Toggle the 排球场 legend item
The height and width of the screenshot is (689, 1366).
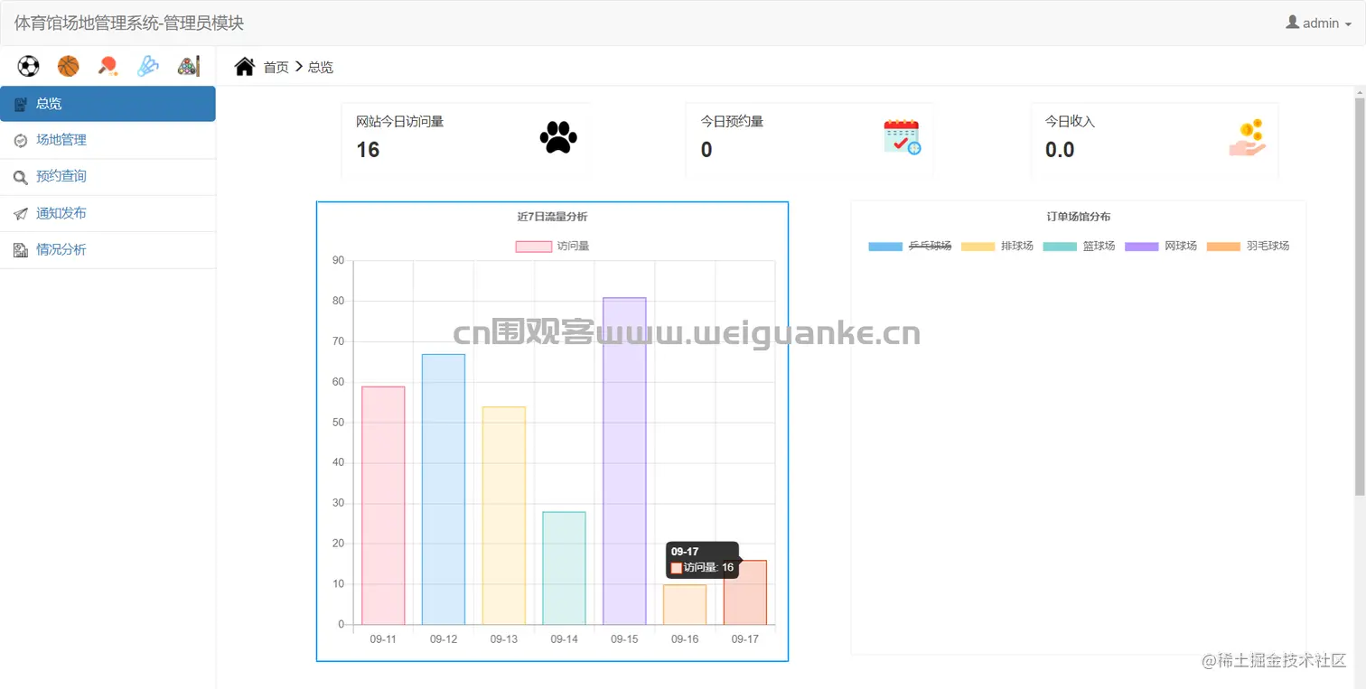click(997, 246)
